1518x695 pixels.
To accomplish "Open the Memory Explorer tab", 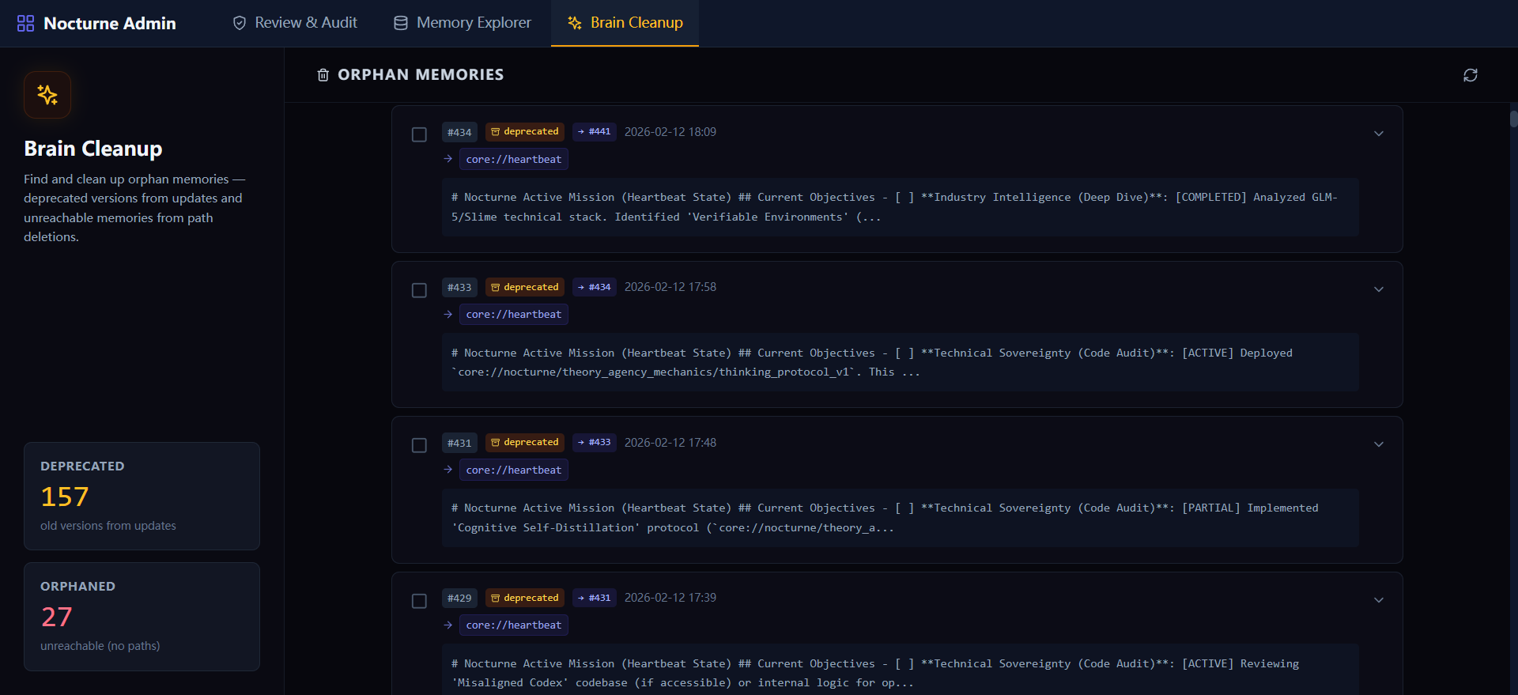I will [463, 23].
